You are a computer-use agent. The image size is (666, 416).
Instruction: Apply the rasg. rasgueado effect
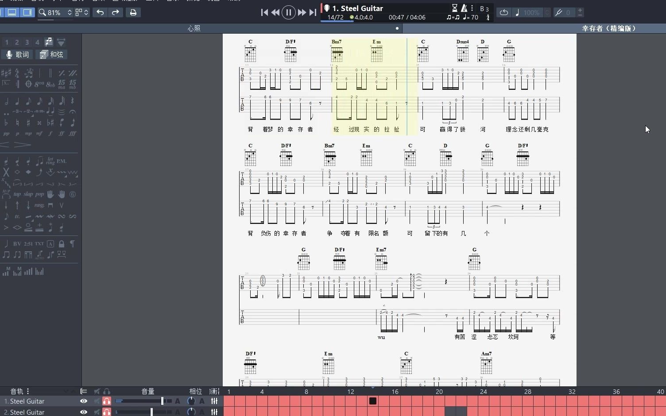click(39, 205)
